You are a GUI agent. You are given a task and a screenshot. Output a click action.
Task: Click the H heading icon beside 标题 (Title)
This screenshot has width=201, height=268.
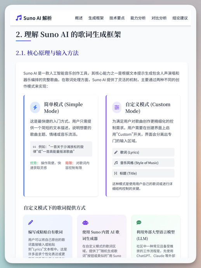[116, 173]
